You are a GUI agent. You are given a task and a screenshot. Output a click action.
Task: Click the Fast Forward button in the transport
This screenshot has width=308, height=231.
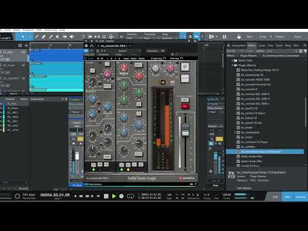(x=87, y=196)
